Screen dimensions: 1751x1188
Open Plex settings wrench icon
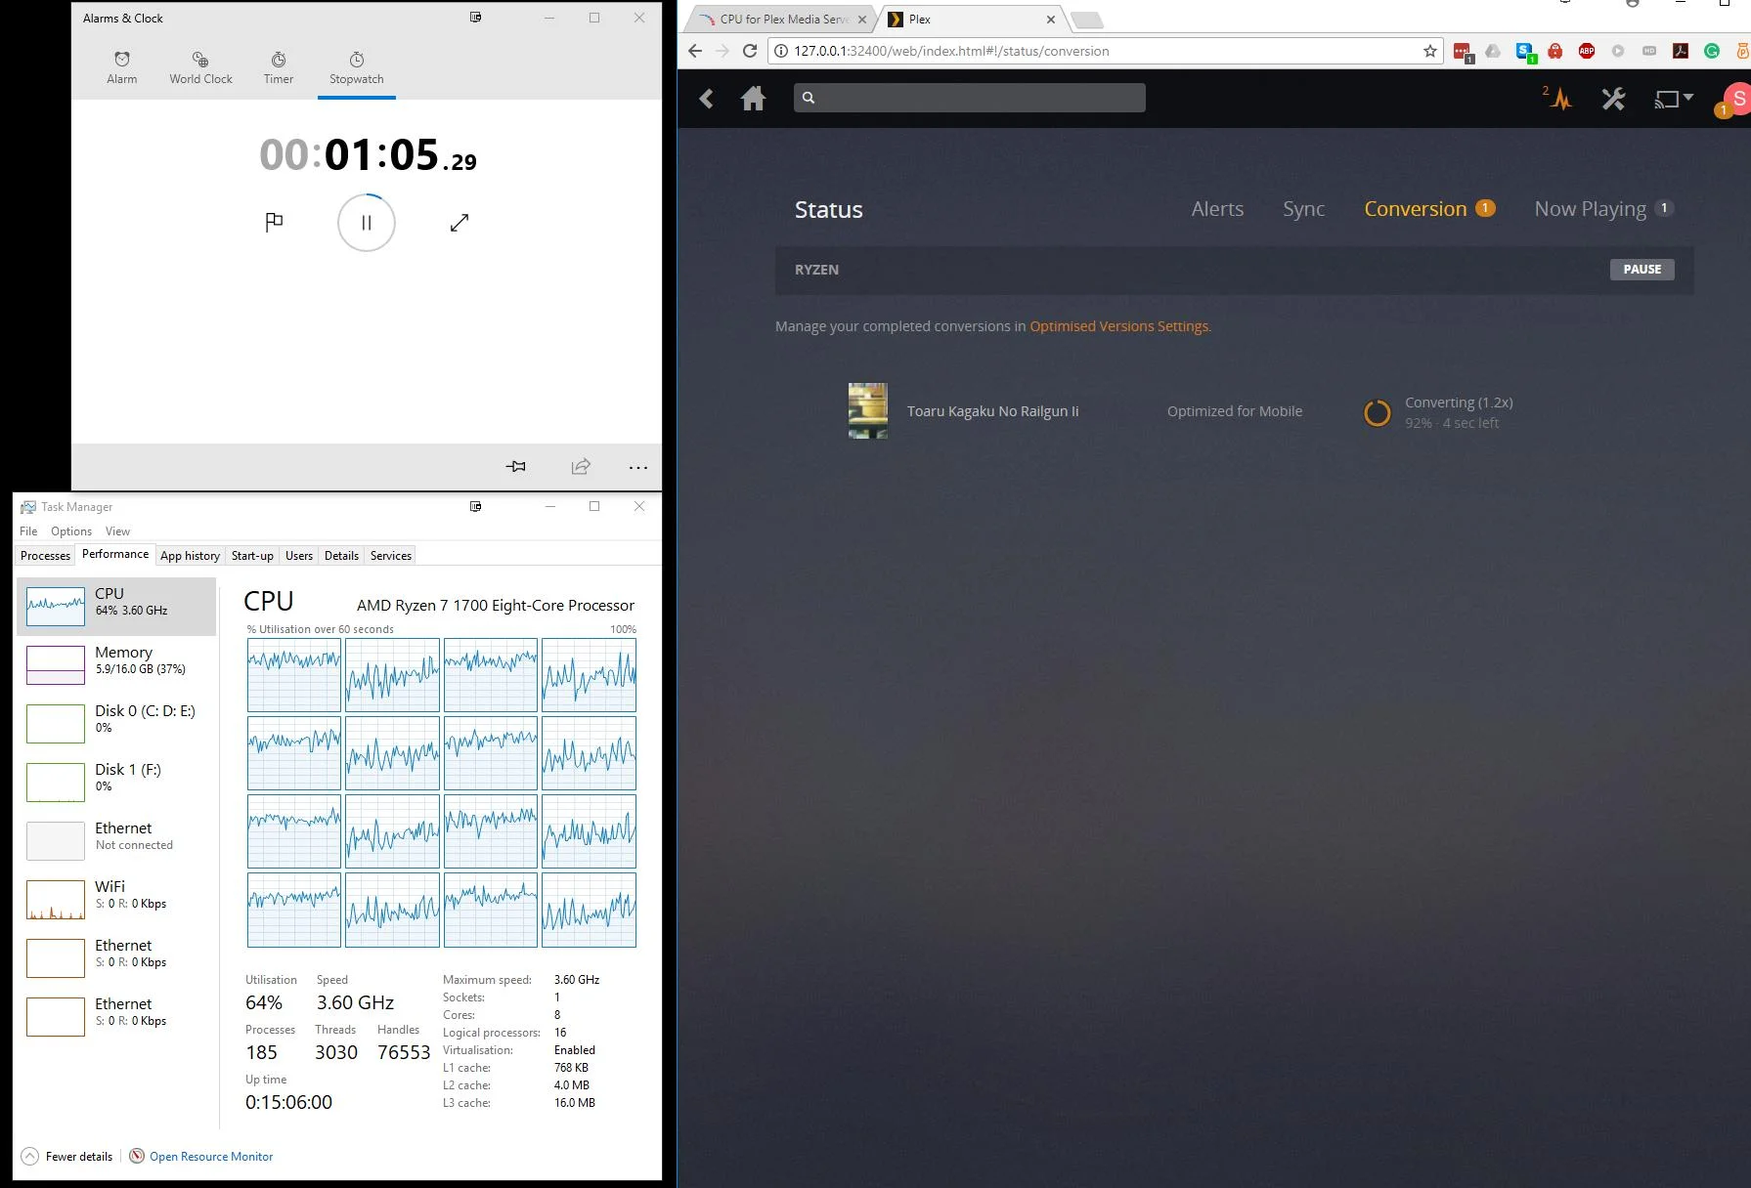tap(1613, 99)
